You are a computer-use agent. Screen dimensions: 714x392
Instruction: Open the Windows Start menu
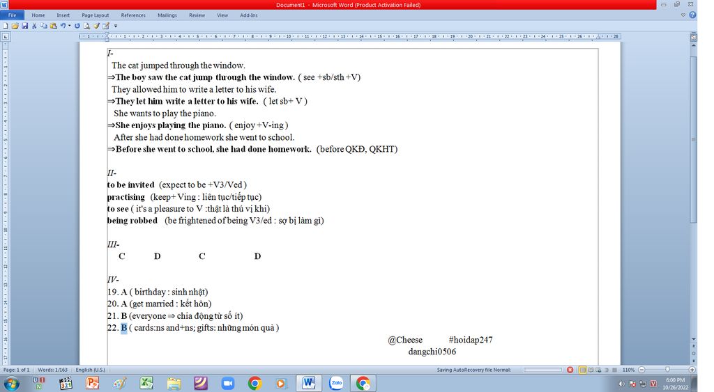coord(11,384)
